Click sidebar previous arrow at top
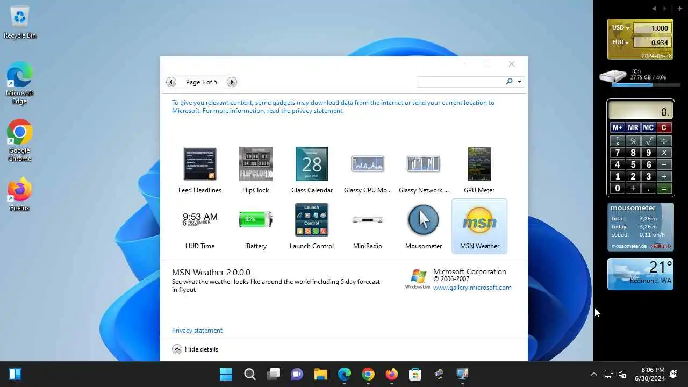This screenshot has height=387, width=688. (x=654, y=9)
